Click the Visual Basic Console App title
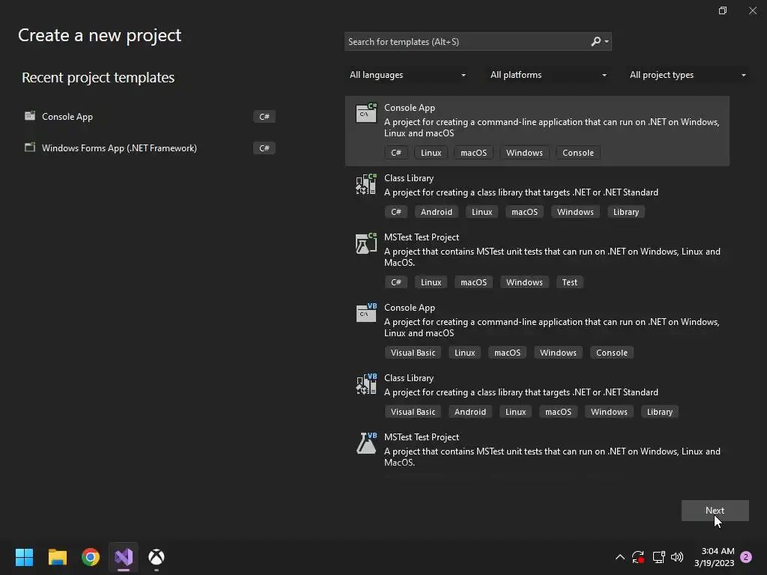Screen dimensions: 767x575 pos(410,308)
